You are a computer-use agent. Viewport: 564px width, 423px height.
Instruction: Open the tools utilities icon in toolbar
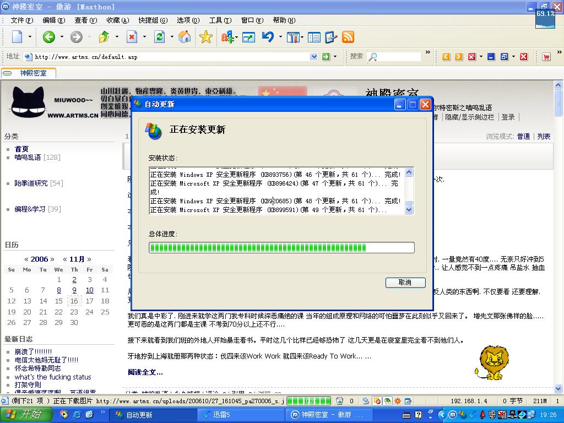[293, 37]
